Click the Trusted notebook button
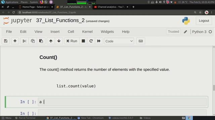 tap(173, 32)
